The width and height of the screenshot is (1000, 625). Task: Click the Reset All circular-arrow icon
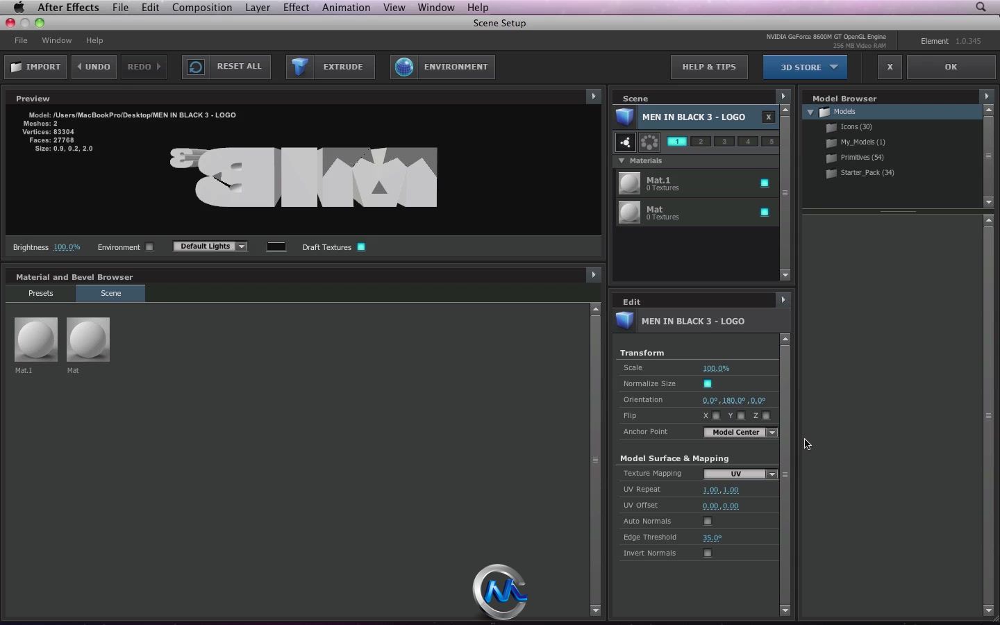[x=196, y=67]
